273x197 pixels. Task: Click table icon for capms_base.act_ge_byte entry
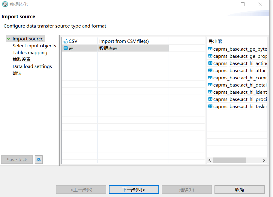(x=210, y=49)
